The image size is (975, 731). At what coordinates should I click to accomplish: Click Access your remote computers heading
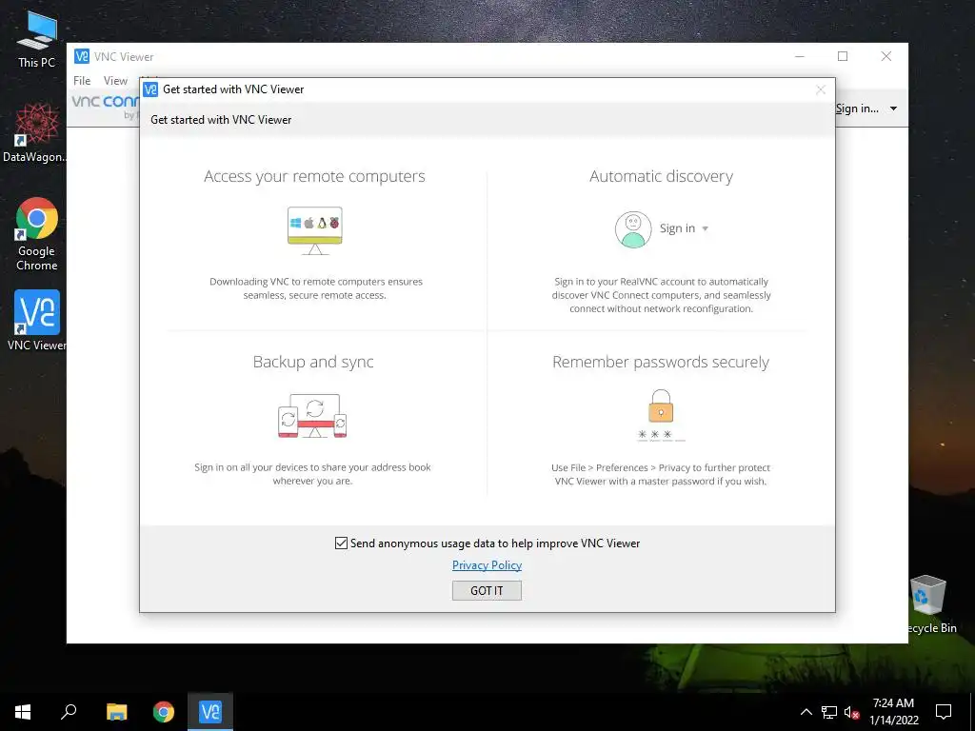pos(314,176)
